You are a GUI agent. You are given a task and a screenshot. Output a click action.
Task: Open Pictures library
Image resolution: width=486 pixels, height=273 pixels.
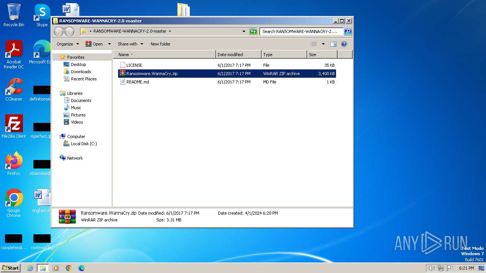click(78, 115)
